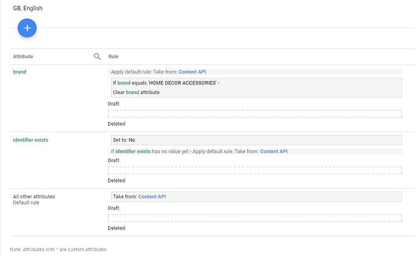Click the blue plus add-rule button

point(27,28)
